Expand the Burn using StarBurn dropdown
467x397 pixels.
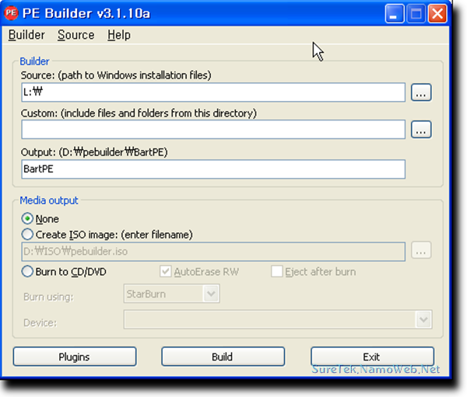211,294
